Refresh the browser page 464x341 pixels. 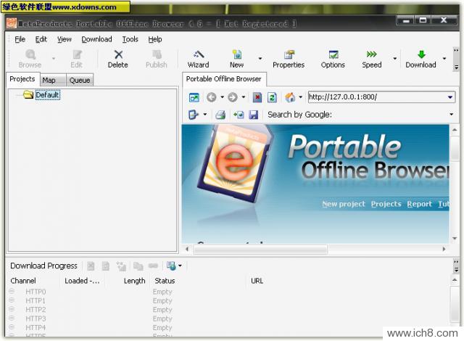[x=272, y=97]
